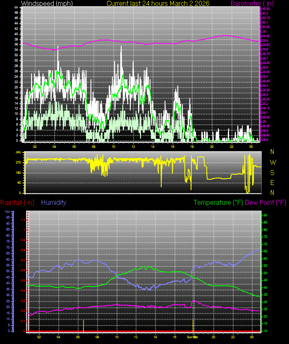Click the E compass letter beside wind direction chart
The width and height of the screenshot is (289, 344).
pyautogui.click(x=272, y=183)
